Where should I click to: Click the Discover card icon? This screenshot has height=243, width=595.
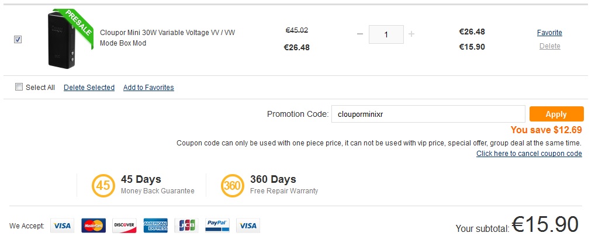124,225
